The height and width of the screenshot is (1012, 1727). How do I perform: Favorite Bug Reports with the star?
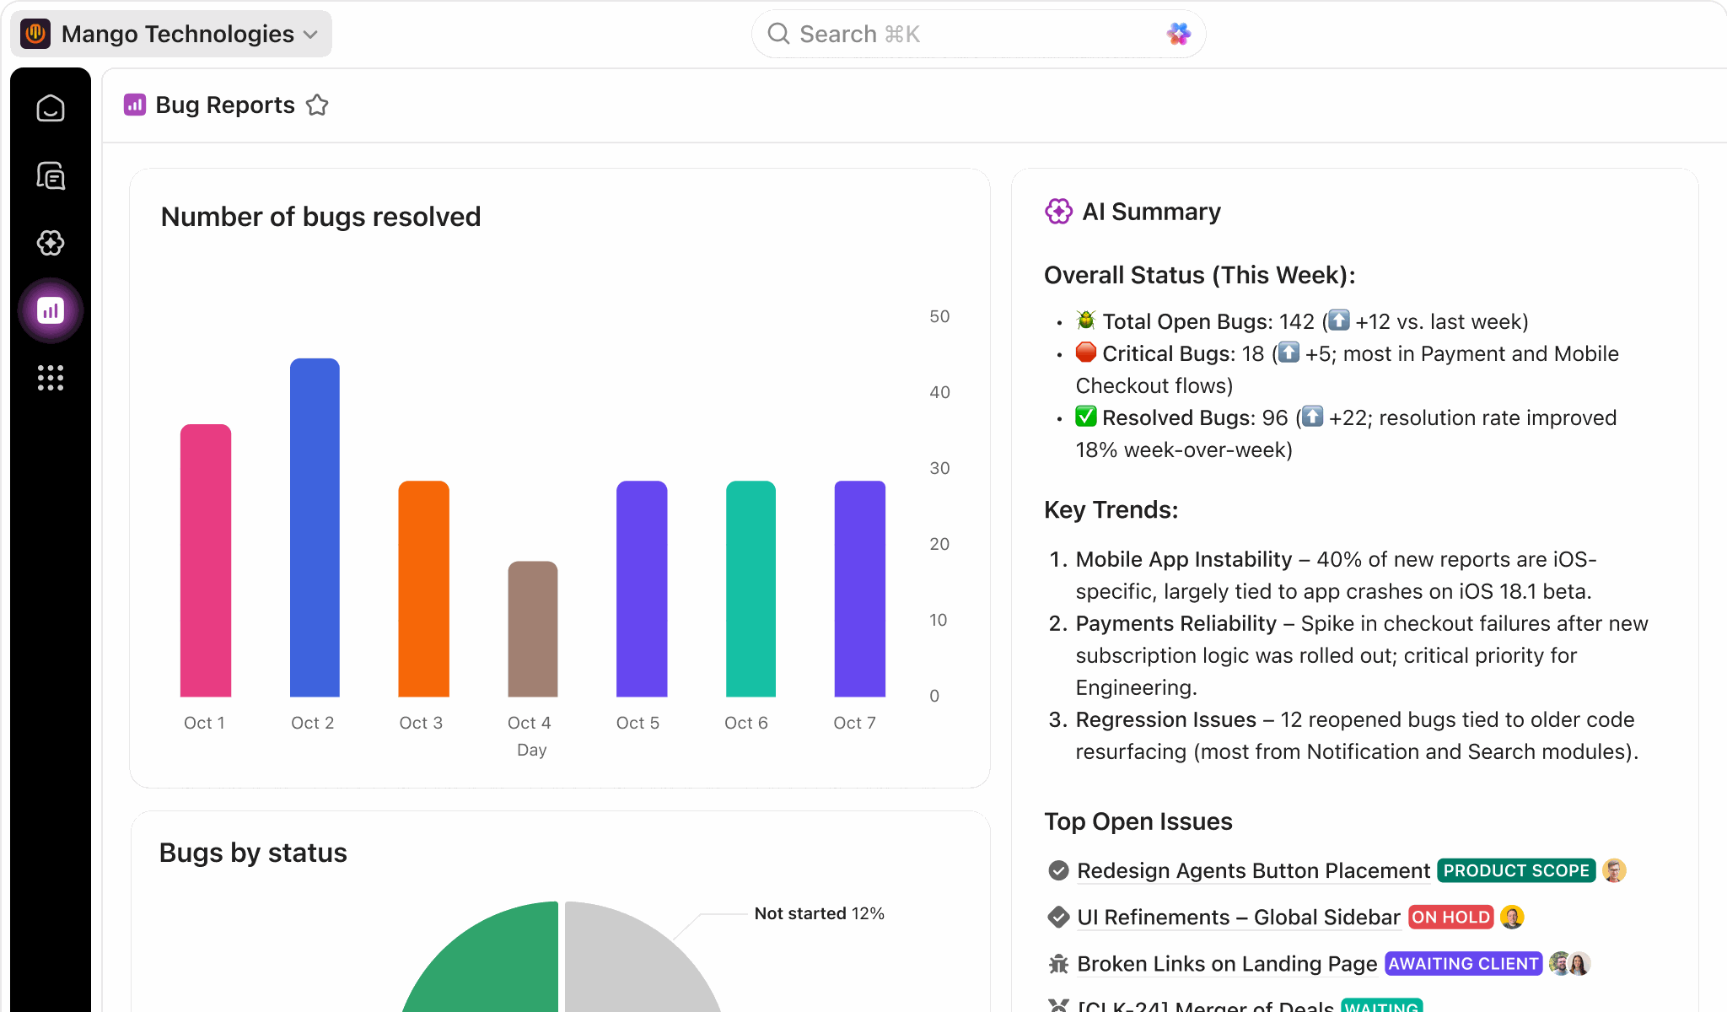point(317,105)
